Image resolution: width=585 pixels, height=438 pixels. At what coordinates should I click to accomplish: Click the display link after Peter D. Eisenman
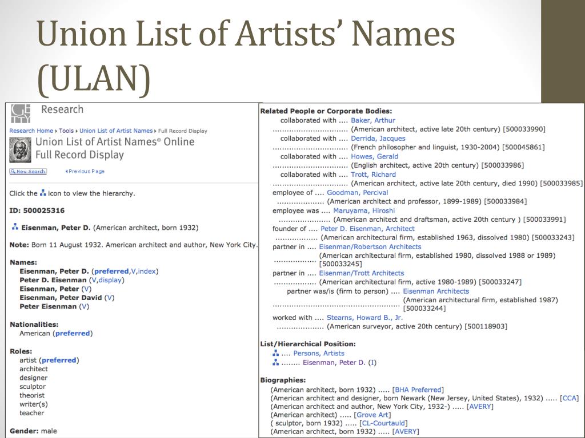(x=110, y=280)
